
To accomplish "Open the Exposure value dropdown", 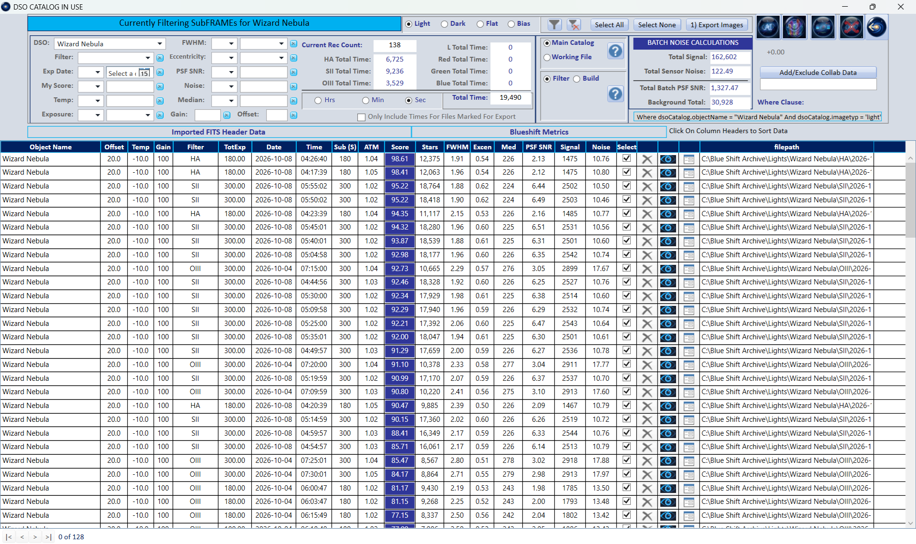I will click(x=148, y=115).
